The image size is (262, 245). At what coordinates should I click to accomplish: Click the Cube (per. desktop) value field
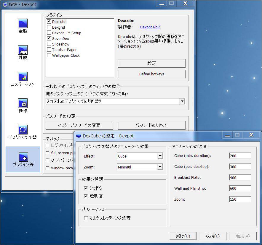point(240,167)
